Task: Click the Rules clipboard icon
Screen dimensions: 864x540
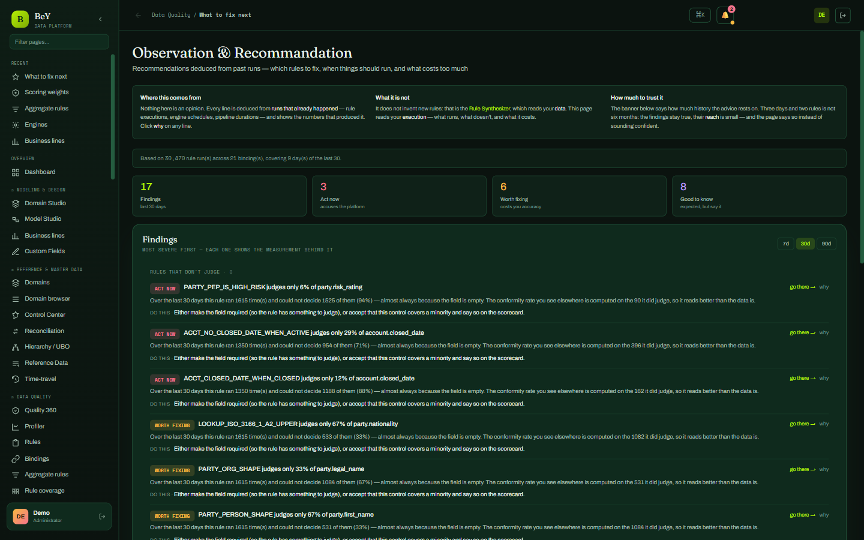Action: pos(16,442)
